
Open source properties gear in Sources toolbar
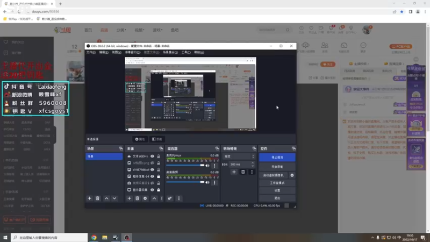[x=145, y=198]
